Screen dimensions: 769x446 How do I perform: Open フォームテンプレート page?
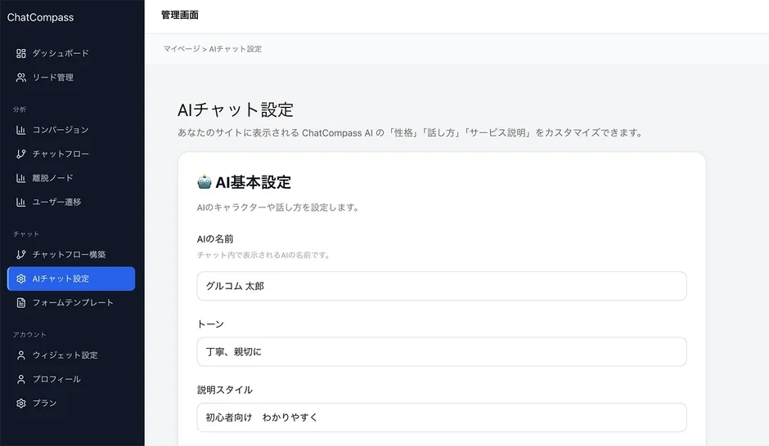point(71,302)
